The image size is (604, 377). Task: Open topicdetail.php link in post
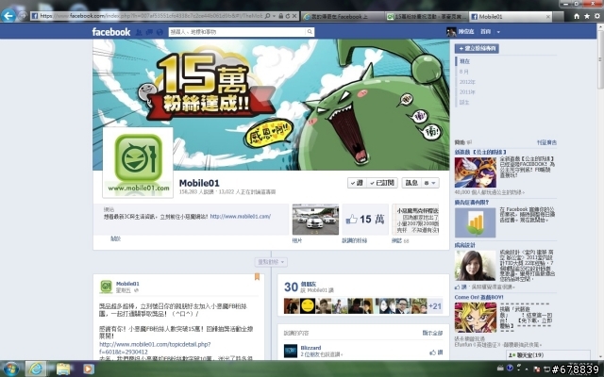(155, 348)
